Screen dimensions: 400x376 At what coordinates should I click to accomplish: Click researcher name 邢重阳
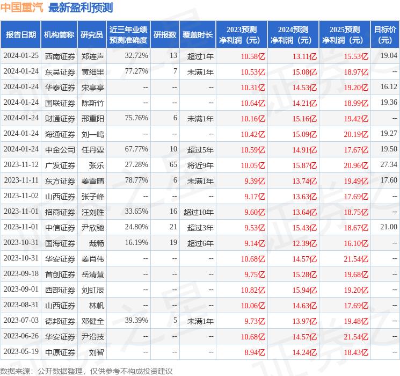point(92,119)
